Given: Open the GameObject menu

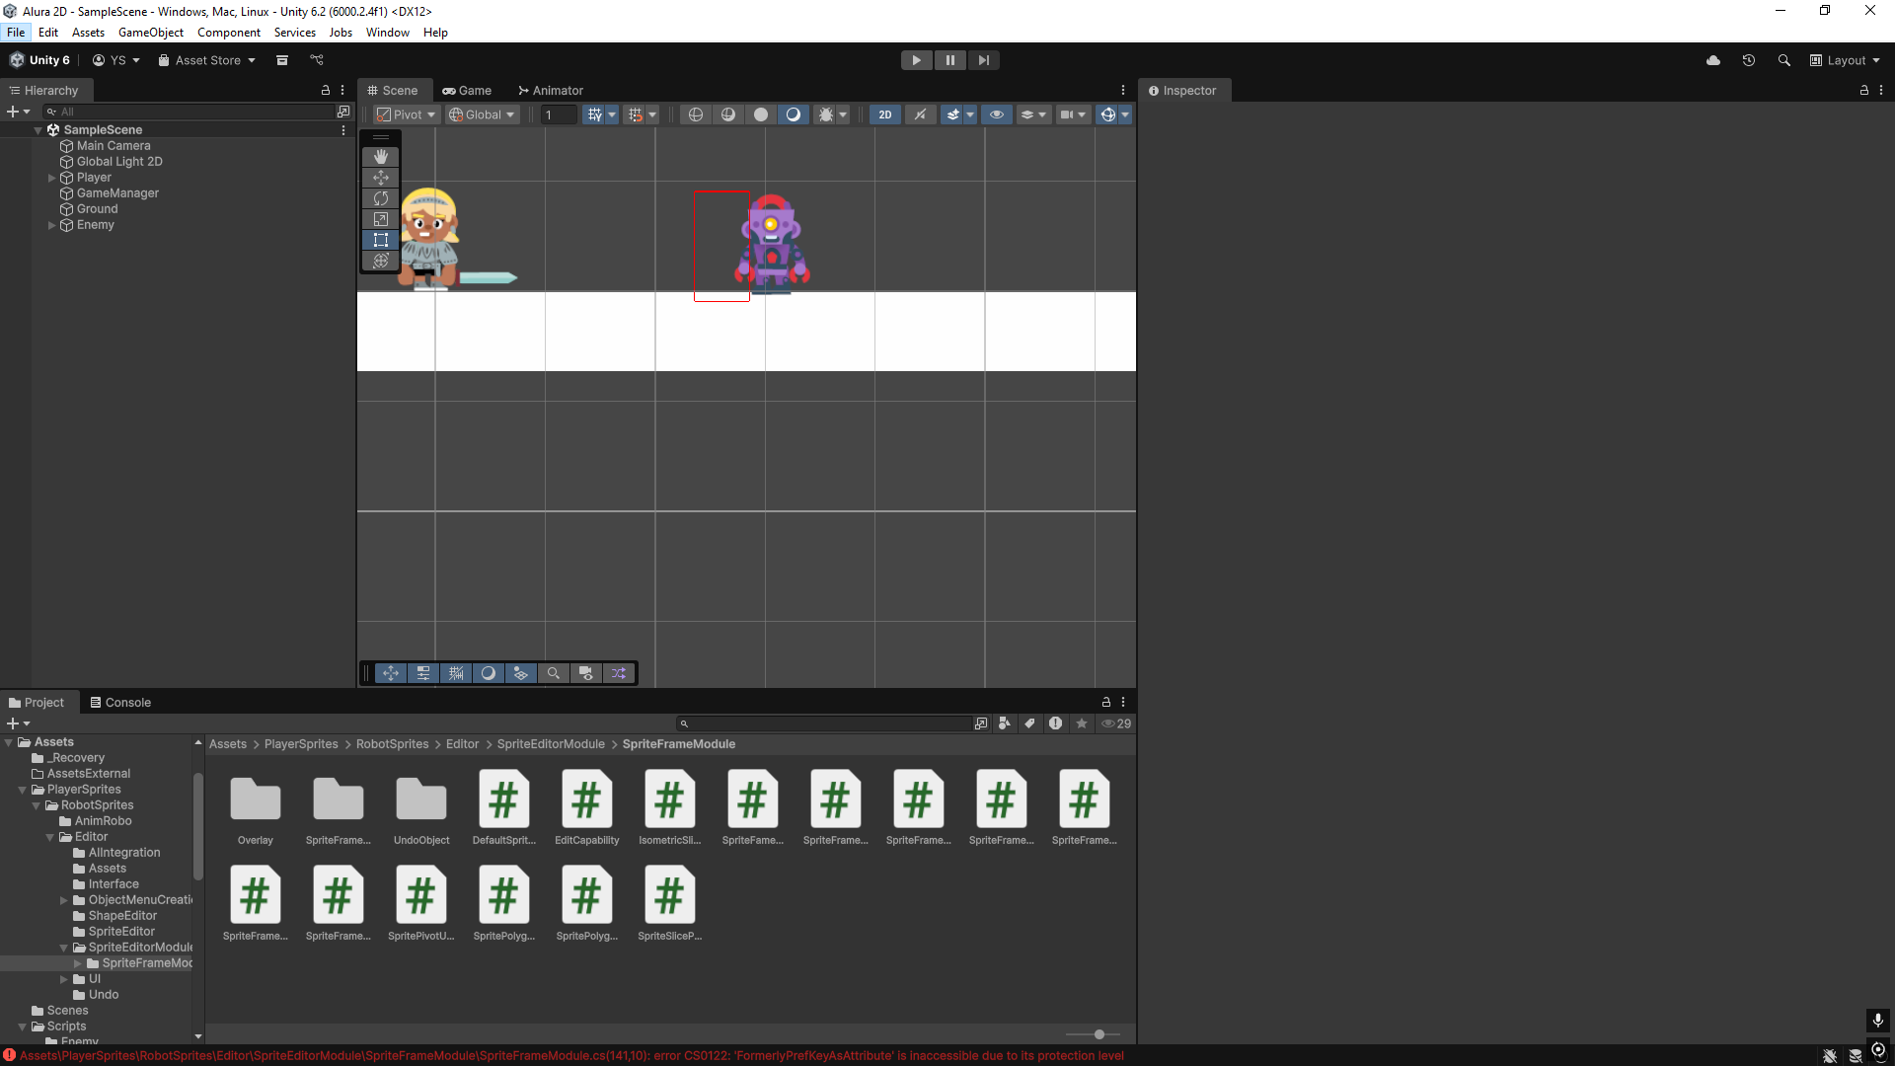Looking at the screenshot, I should click(x=150, y=33).
